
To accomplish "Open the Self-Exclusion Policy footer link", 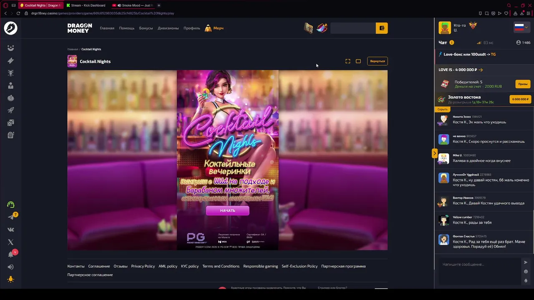I will point(300,266).
